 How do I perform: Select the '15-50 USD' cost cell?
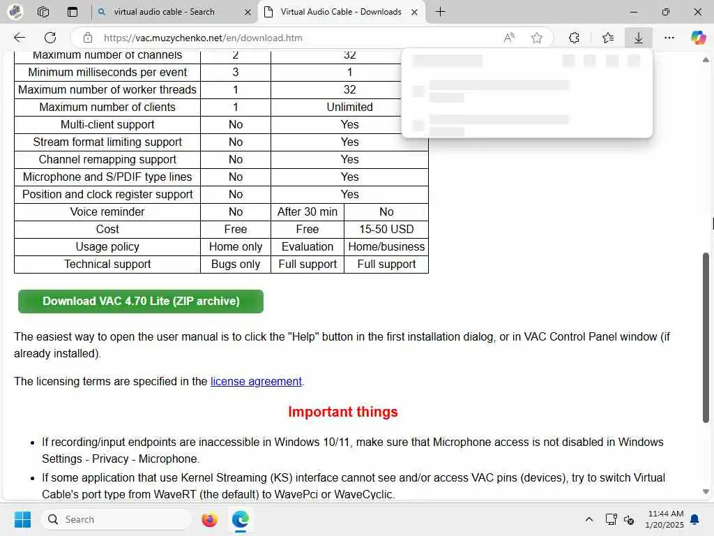point(386,229)
